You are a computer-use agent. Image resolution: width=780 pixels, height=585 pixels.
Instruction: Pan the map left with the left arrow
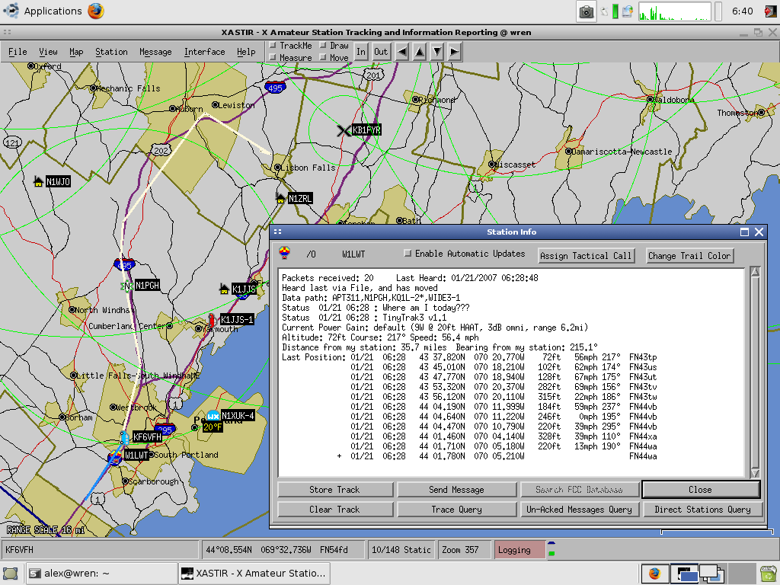[402, 52]
